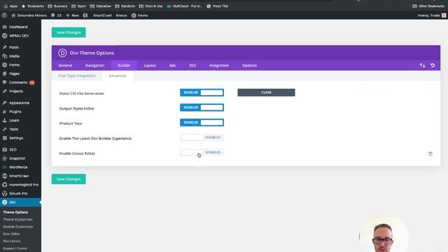Open SEO item in sidebar

click(x=13, y=150)
